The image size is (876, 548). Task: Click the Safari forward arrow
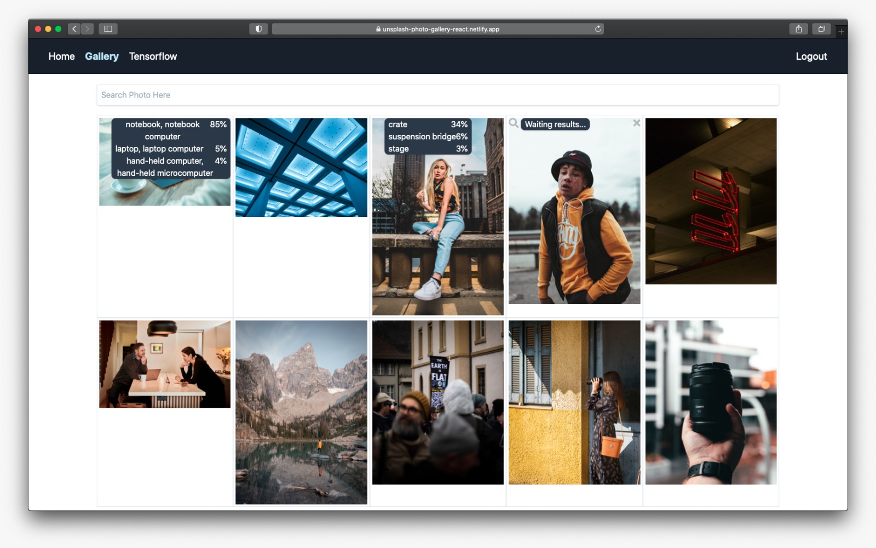click(87, 29)
